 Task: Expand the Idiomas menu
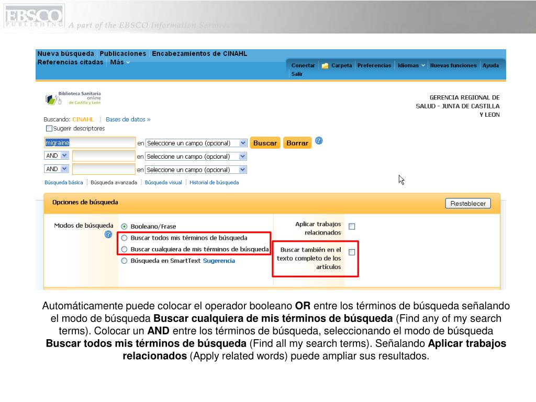point(411,65)
